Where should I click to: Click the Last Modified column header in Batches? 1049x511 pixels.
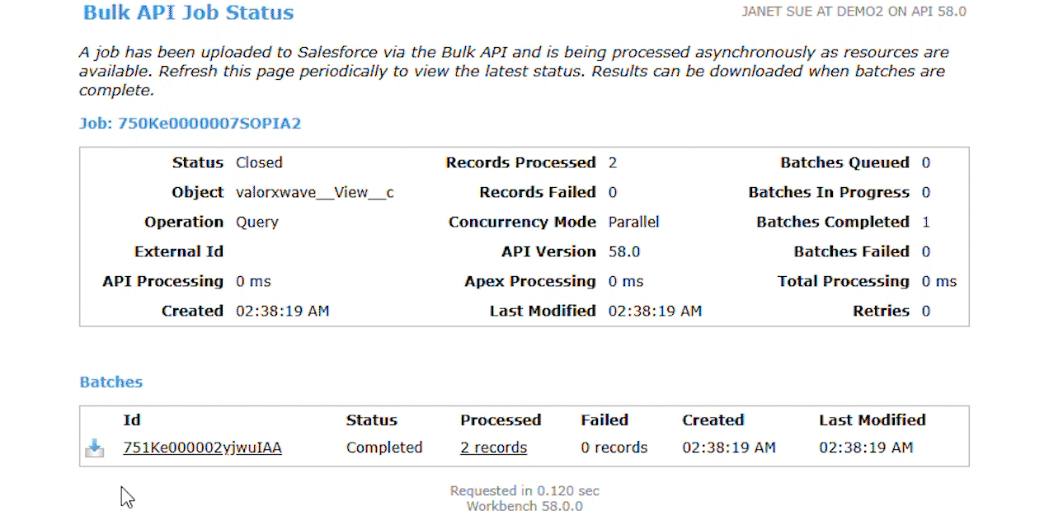873,420
